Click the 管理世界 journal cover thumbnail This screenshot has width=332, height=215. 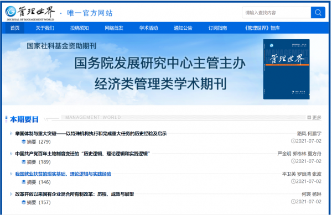point(286,69)
